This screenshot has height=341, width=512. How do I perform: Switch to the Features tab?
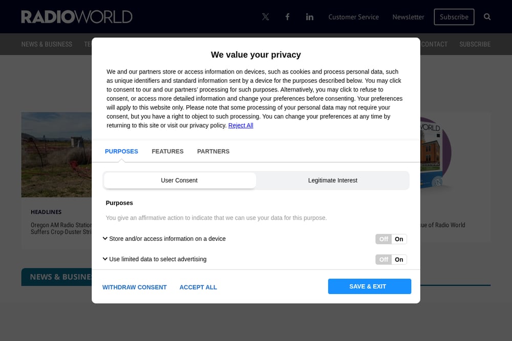[x=167, y=151]
